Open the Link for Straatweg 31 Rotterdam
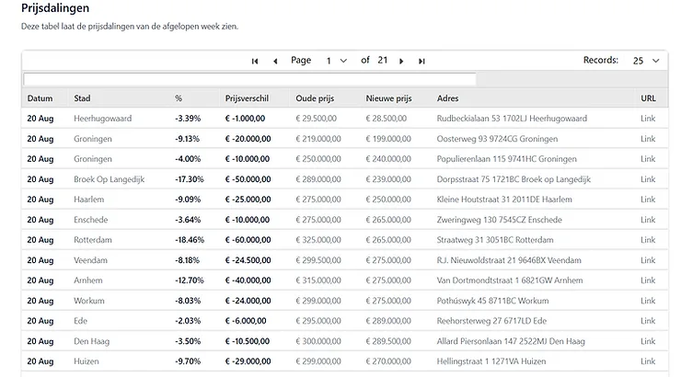This screenshot has height=377, width=681. pos(648,240)
